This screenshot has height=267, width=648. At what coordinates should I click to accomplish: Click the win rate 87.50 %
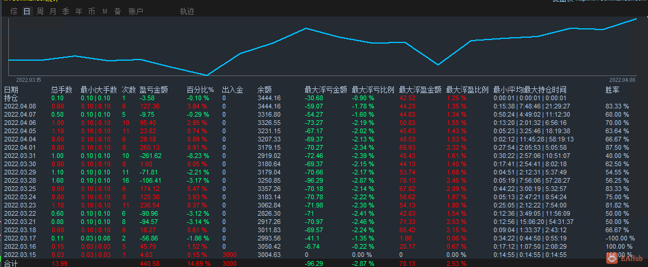(x=617, y=147)
